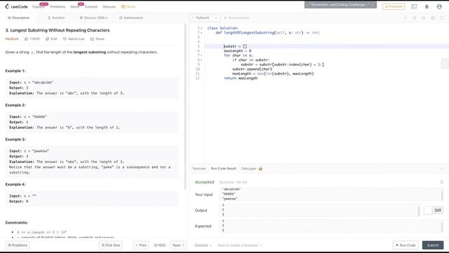Click the circle icon beside the runtime result
The image size is (449, 253).
coord(441,182)
